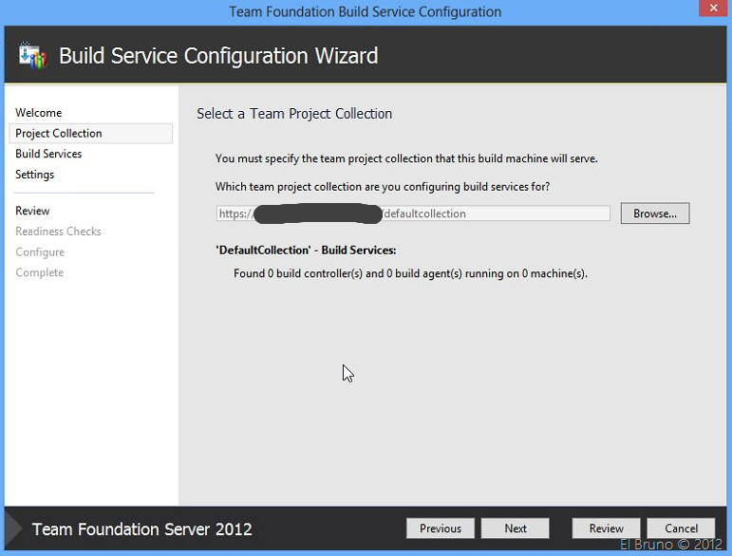This screenshot has width=732, height=556.
Task: Cancel the configuration wizard
Action: 681,528
